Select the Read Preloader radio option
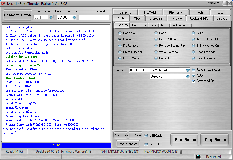 tap(204, 52)
